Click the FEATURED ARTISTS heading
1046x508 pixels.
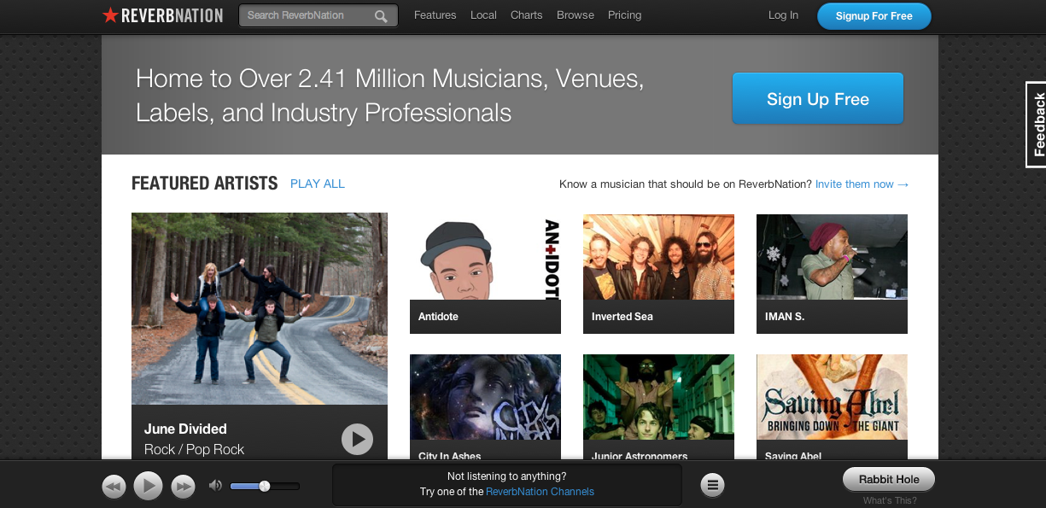pos(204,184)
